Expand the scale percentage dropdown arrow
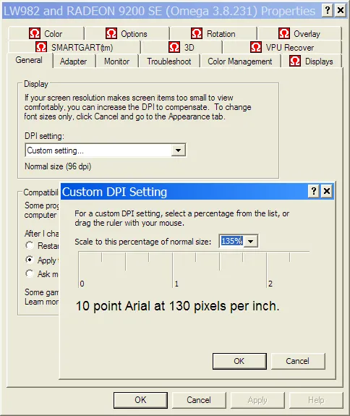Viewport: 350px width, 416px height. 250,241
